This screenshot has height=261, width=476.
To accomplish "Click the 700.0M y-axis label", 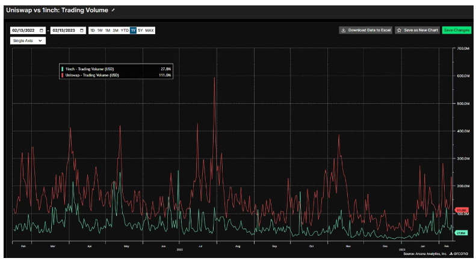I will click(x=463, y=49).
